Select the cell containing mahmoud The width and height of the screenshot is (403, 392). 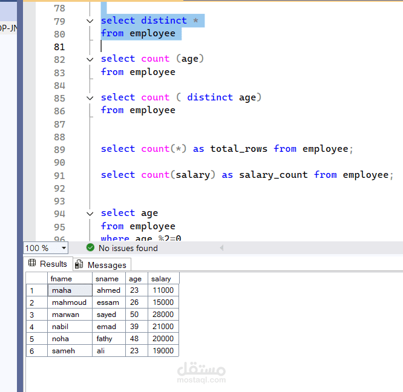(x=70, y=302)
